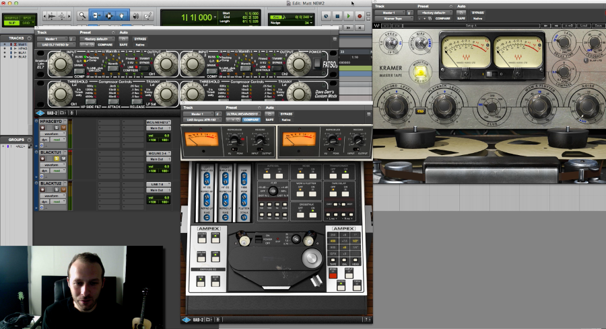Click the Kramer record/playback link icon
Viewport: 606px width, 329px height.
420,111
